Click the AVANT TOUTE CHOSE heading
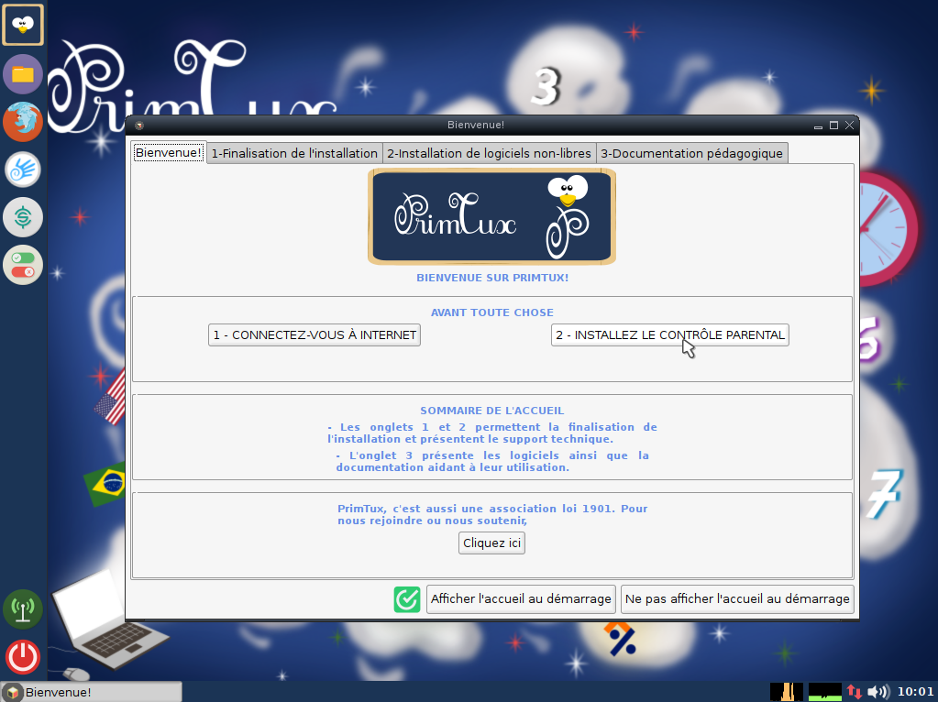This screenshot has height=702, width=938. (492, 313)
